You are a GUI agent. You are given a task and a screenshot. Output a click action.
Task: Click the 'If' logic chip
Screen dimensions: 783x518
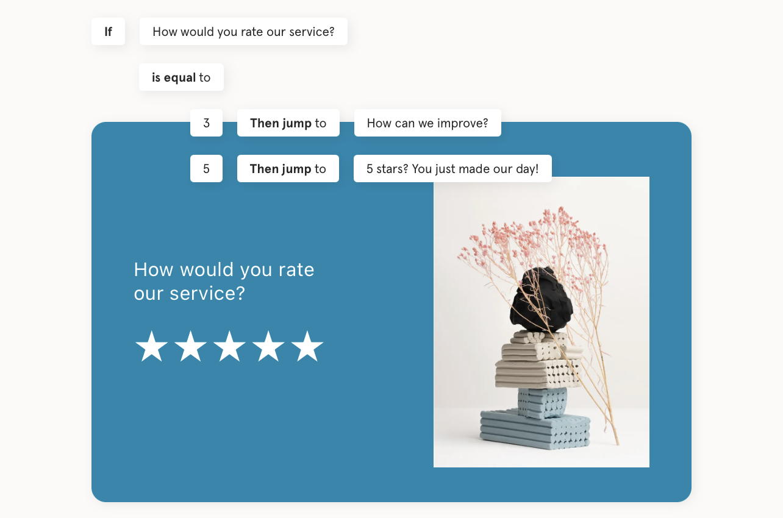108,31
